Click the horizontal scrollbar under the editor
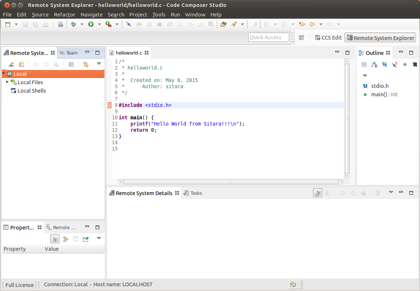Image resolution: width=420 pixels, height=291 pixels. click(230, 182)
